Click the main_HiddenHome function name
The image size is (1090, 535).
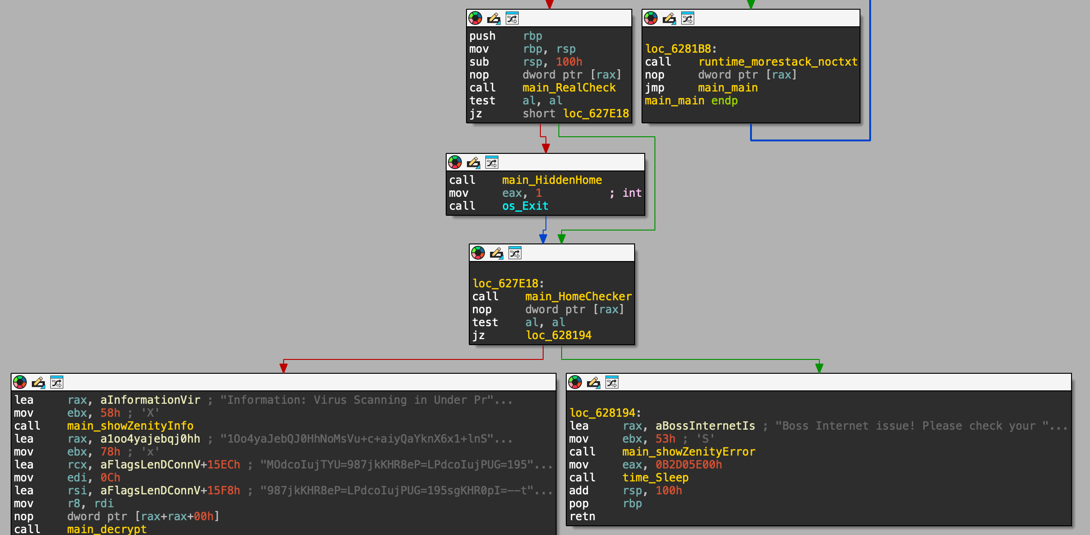point(551,180)
